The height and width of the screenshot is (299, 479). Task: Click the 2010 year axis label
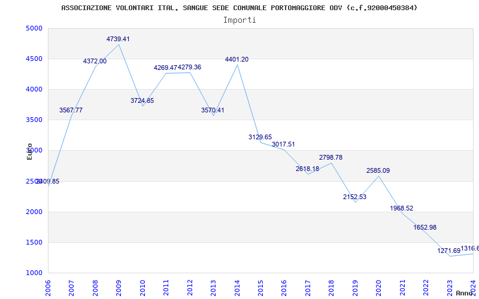coord(143,288)
